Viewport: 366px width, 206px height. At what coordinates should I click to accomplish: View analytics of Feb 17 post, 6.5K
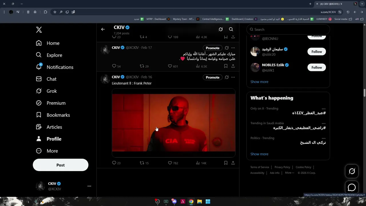201,66
